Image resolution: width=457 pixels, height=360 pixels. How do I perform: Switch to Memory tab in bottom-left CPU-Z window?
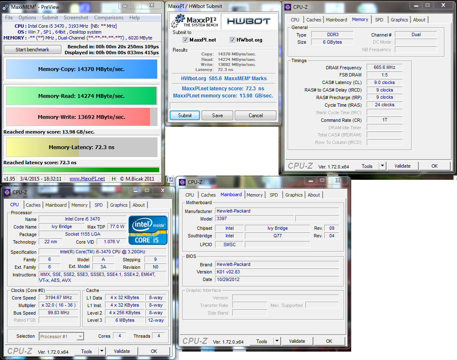[79, 205]
